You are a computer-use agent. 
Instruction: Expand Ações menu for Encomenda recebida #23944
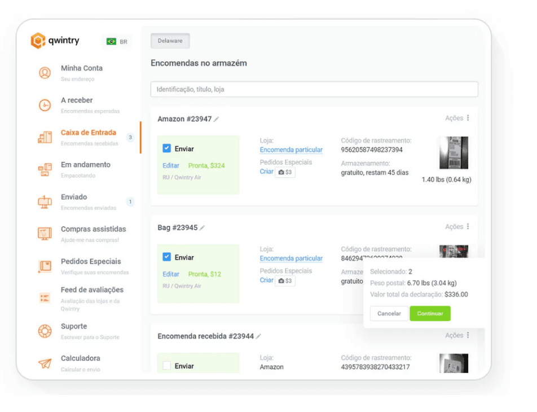(x=457, y=335)
